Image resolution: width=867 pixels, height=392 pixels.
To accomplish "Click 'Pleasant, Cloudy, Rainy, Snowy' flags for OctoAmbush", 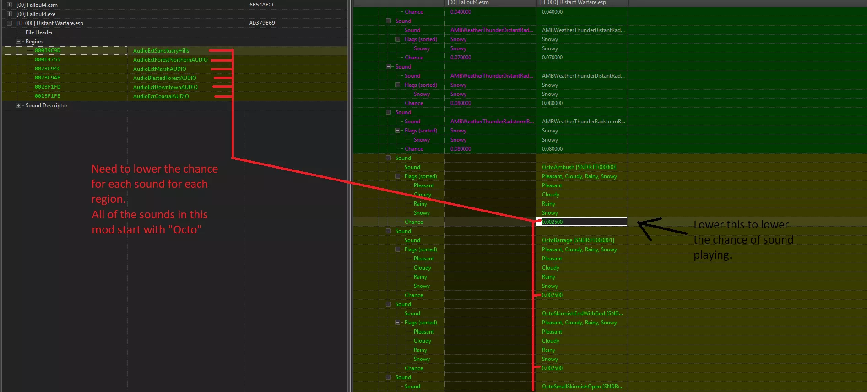I will [x=579, y=176].
